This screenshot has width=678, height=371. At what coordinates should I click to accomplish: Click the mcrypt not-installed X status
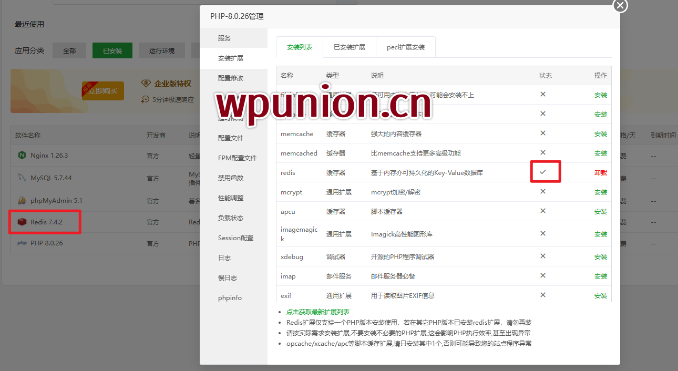point(543,191)
